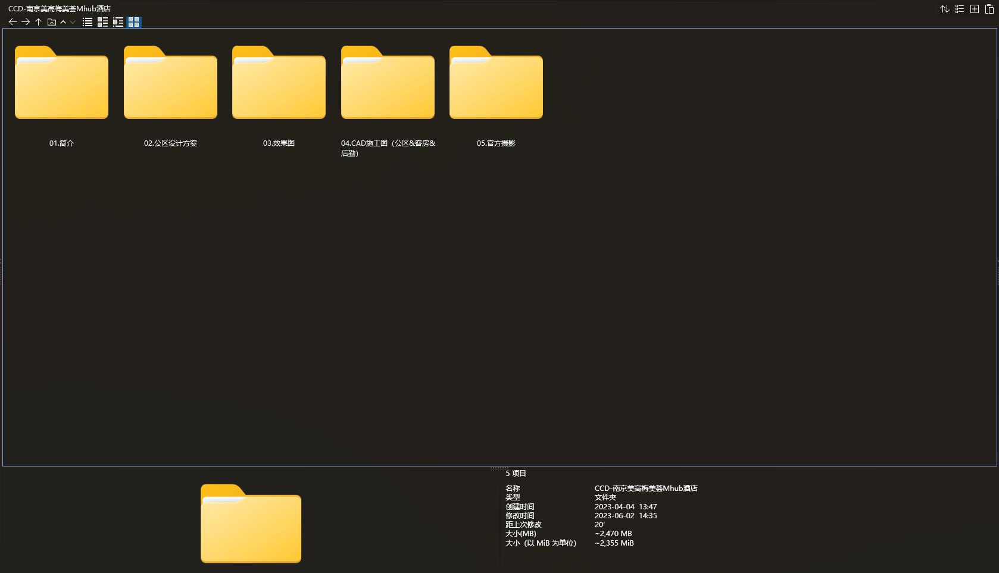Click the 01.简介 folder name
The image size is (999, 573).
point(61,143)
